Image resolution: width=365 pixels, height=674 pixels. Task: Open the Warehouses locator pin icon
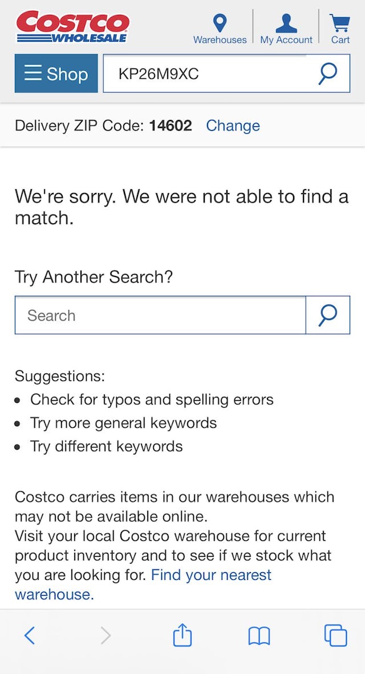pyautogui.click(x=220, y=23)
